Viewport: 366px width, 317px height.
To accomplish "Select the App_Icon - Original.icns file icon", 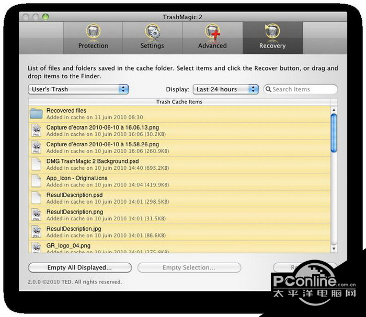I will (36, 181).
